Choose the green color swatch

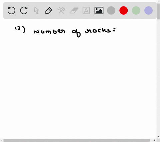click(x=136, y=10)
